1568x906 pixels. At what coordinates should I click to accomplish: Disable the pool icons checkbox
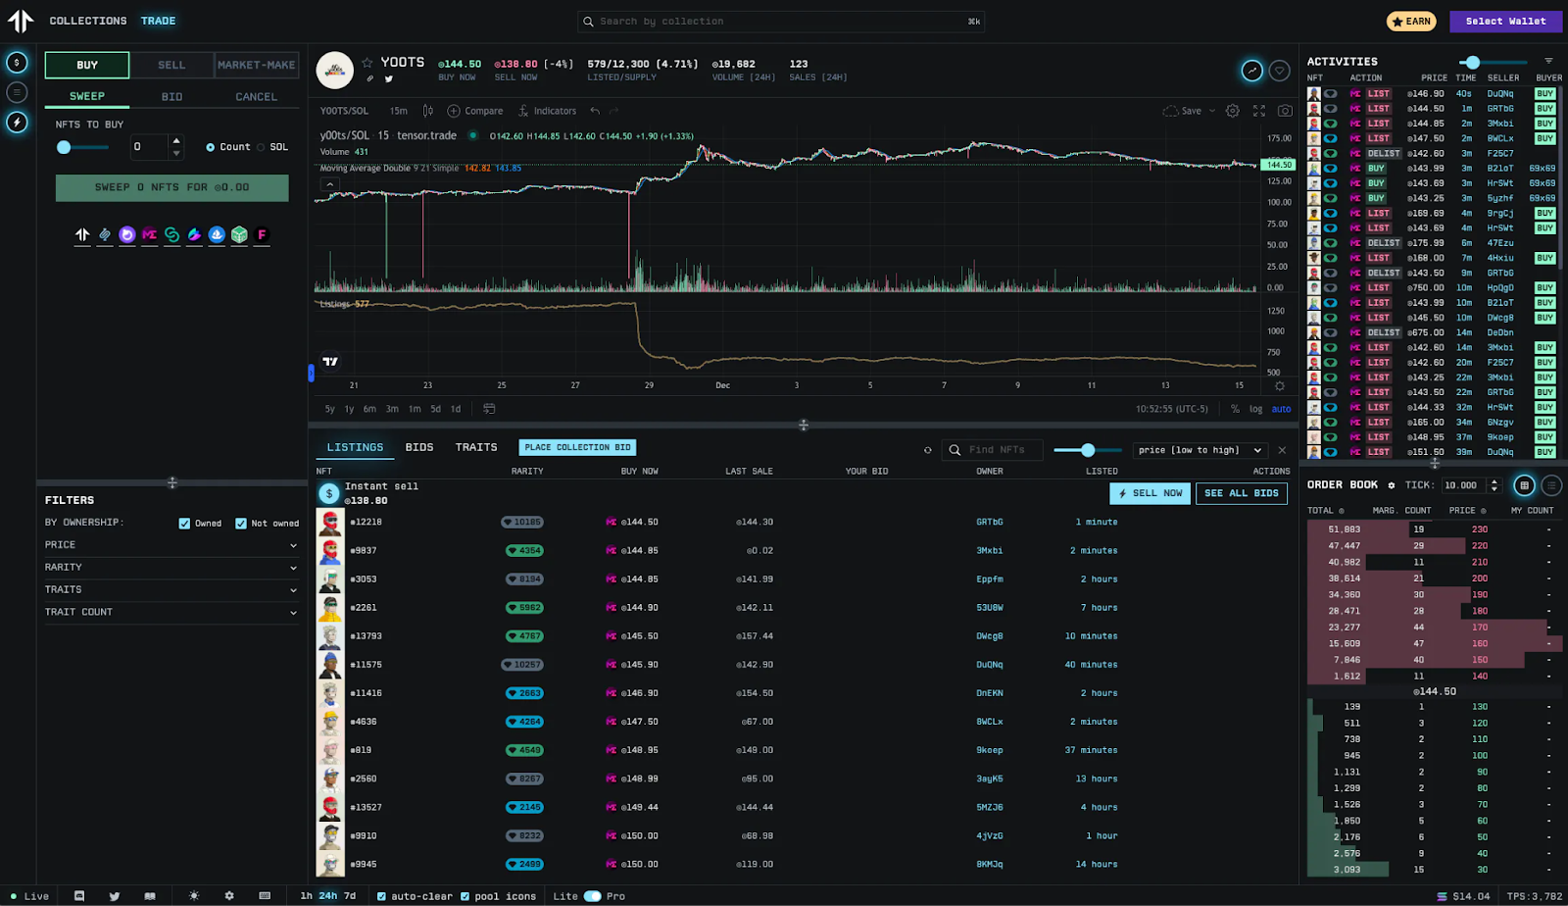click(x=465, y=896)
